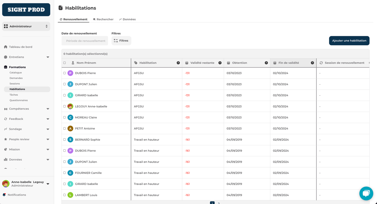Image resolution: width=377 pixels, height=204 pixels.
Task: Click the Notifications bell icon
Action: 4,195
